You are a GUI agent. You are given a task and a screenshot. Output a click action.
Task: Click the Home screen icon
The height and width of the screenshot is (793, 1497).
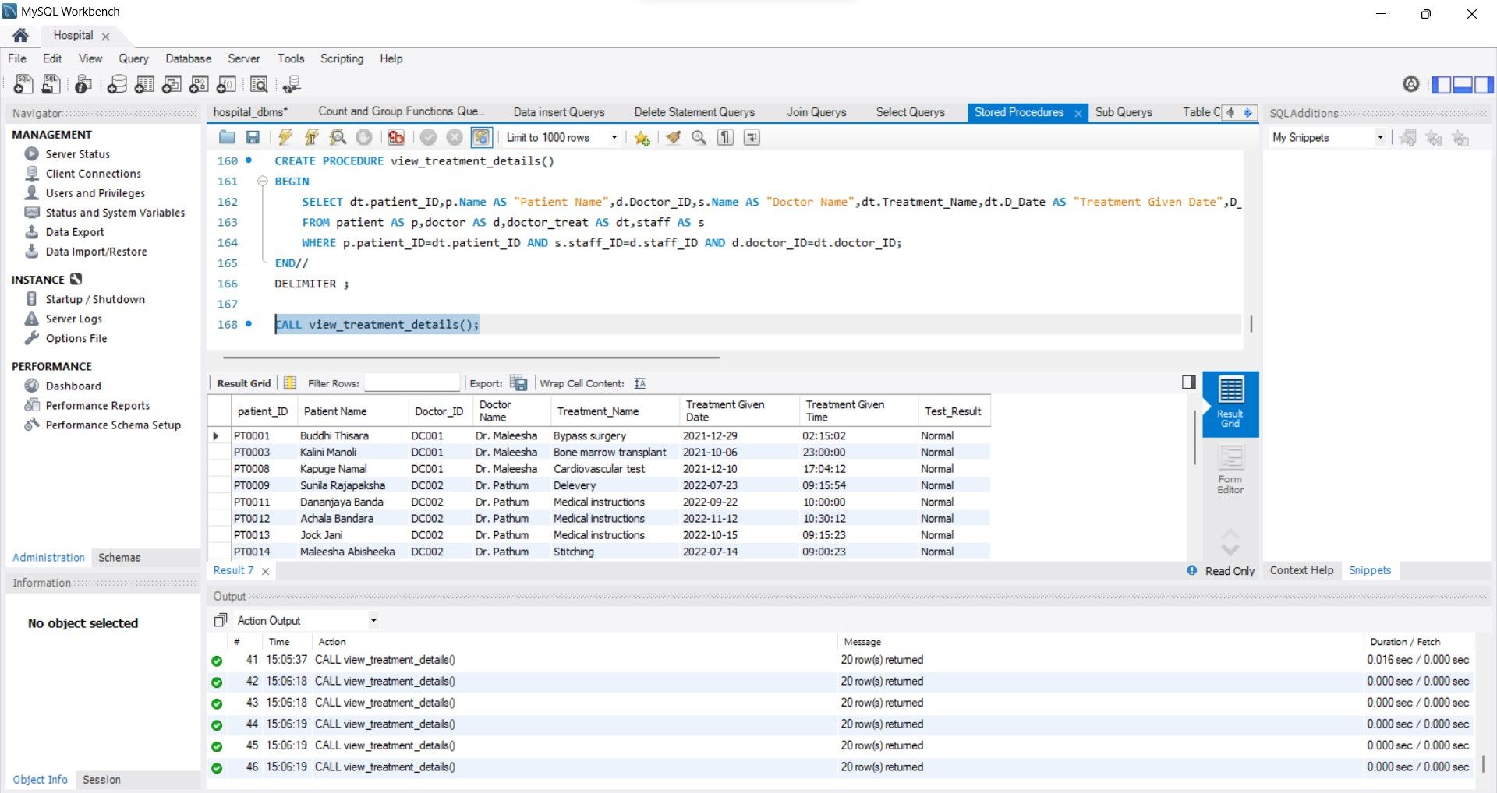[x=21, y=35]
